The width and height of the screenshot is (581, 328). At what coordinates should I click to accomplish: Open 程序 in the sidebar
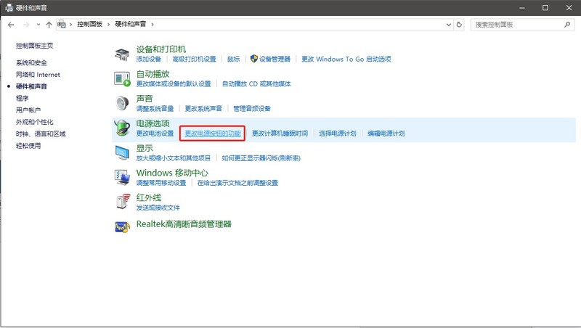tap(23, 98)
